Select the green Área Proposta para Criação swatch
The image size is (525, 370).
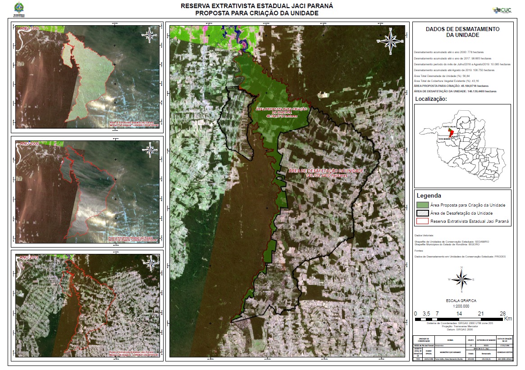422,205
